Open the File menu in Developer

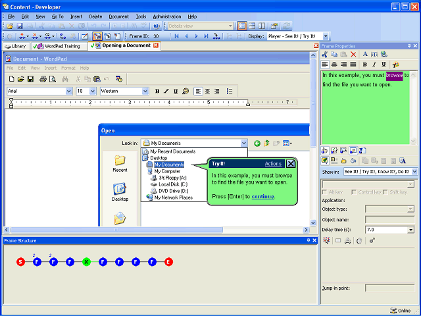tap(11, 16)
